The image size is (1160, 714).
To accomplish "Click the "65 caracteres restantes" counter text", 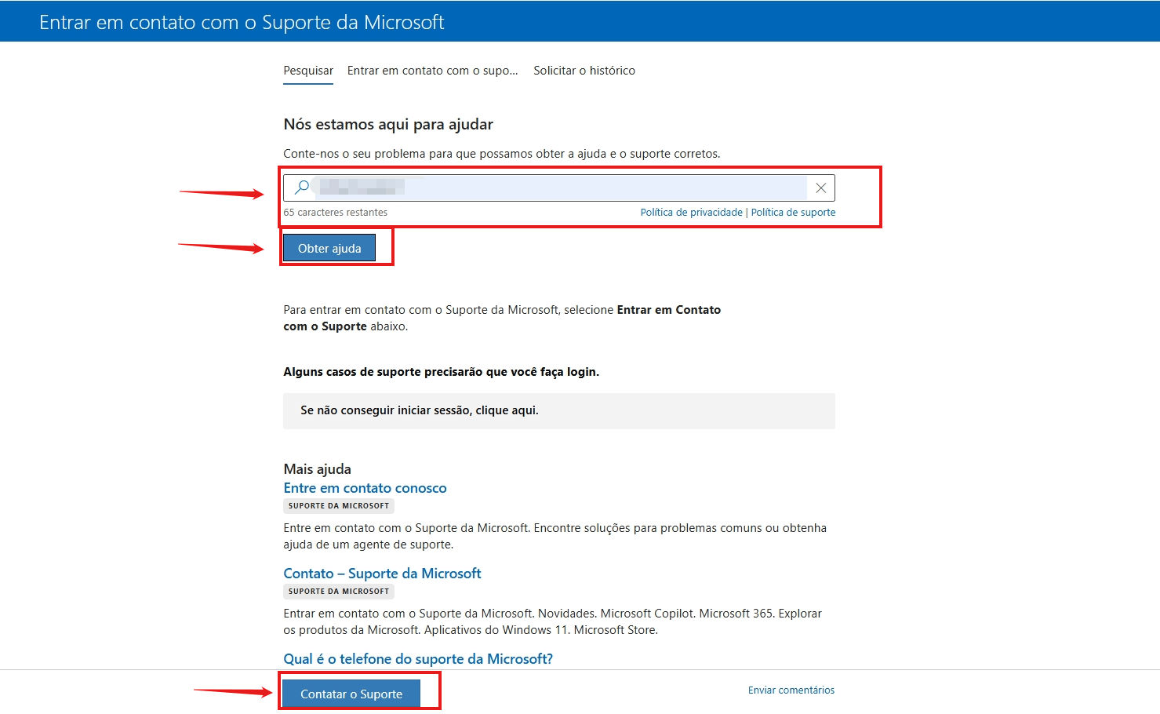I will pyautogui.click(x=335, y=212).
